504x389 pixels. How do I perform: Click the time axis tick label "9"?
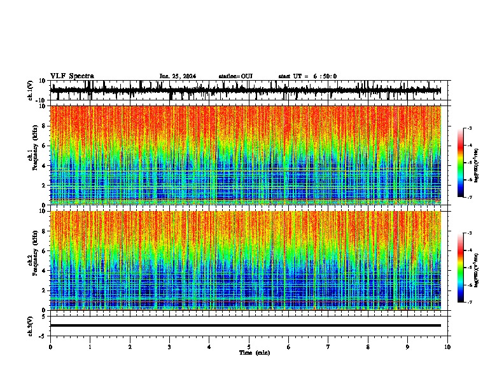click(407, 347)
